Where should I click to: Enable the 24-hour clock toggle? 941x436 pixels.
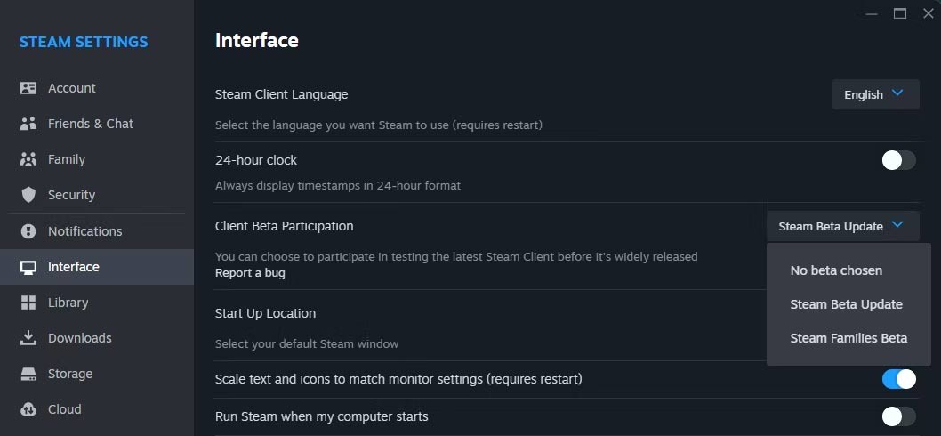pos(898,160)
